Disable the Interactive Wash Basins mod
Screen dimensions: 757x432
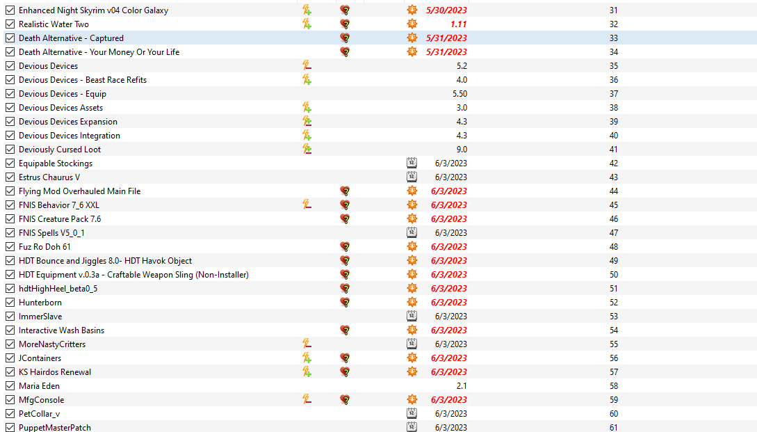(10, 330)
